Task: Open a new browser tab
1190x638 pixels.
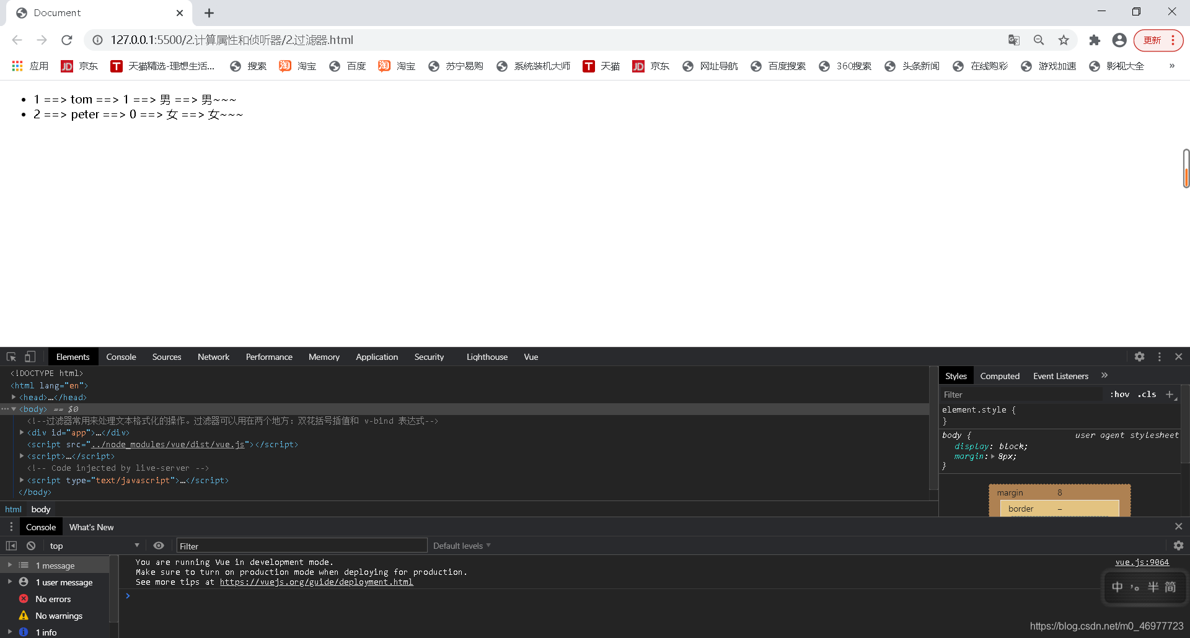Action: tap(209, 13)
